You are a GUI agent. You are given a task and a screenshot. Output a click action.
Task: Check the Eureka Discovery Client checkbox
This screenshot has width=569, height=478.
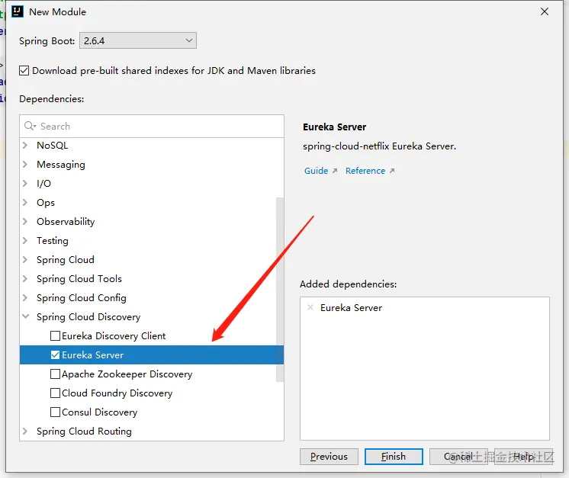pos(55,336)
